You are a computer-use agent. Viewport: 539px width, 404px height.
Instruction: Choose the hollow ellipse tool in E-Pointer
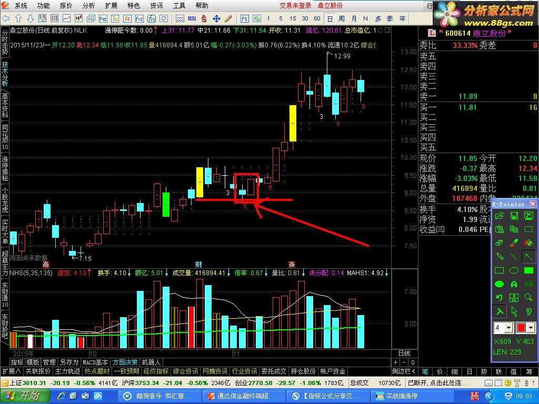coord(514,270)
